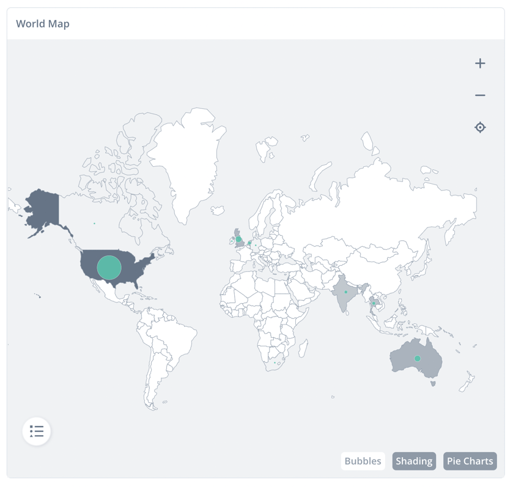513x487 pixels.
Task: Click the small bubble in Canada
Action: pyautogui.click(x=94, y=224)
